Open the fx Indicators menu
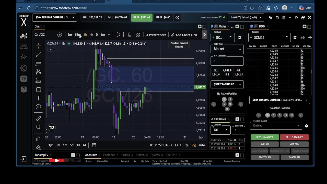The image size is (327, 184). (129, 35)
